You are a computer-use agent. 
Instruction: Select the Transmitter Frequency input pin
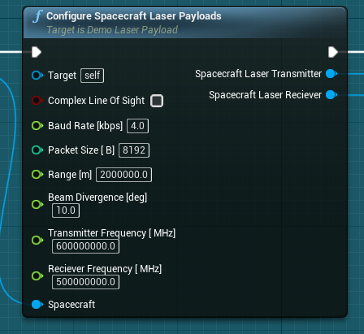point(37,240)
